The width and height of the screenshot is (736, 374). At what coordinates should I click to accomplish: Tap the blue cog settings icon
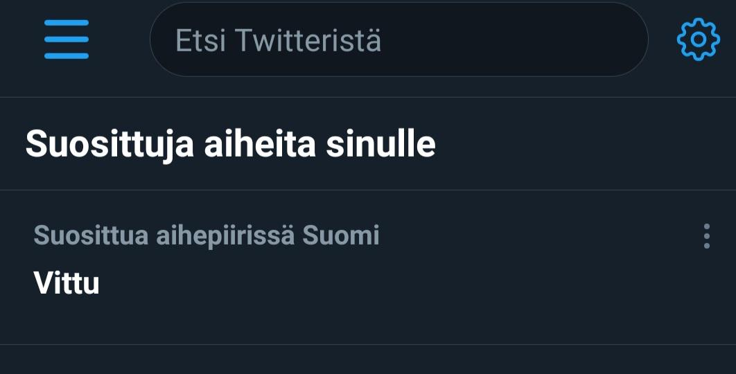(698, 39)
